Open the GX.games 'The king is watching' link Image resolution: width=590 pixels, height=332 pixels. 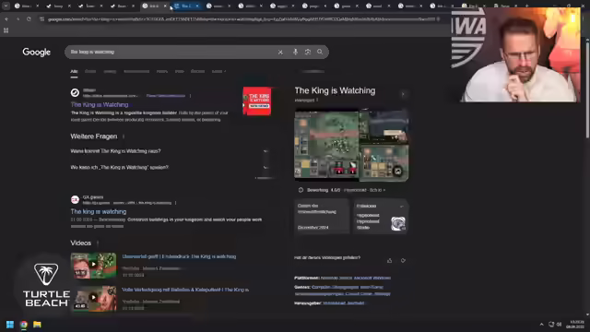pyautogui.click(x=99, y=211)
